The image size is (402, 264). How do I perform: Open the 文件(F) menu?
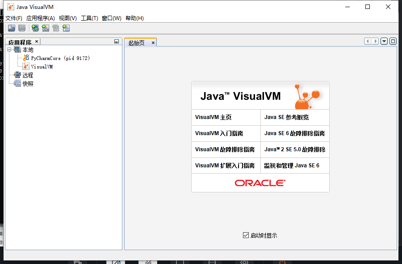(x=14, y=18)
